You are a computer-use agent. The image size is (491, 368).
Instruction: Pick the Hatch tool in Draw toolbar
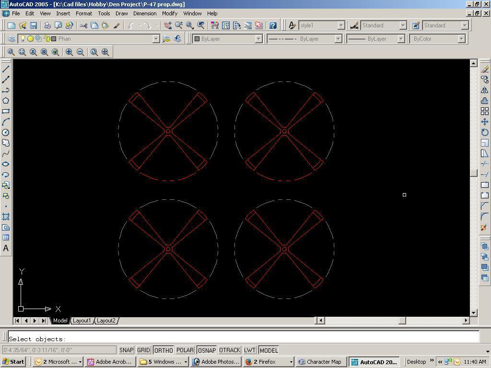pyautogui.click(x=6, y=217)
